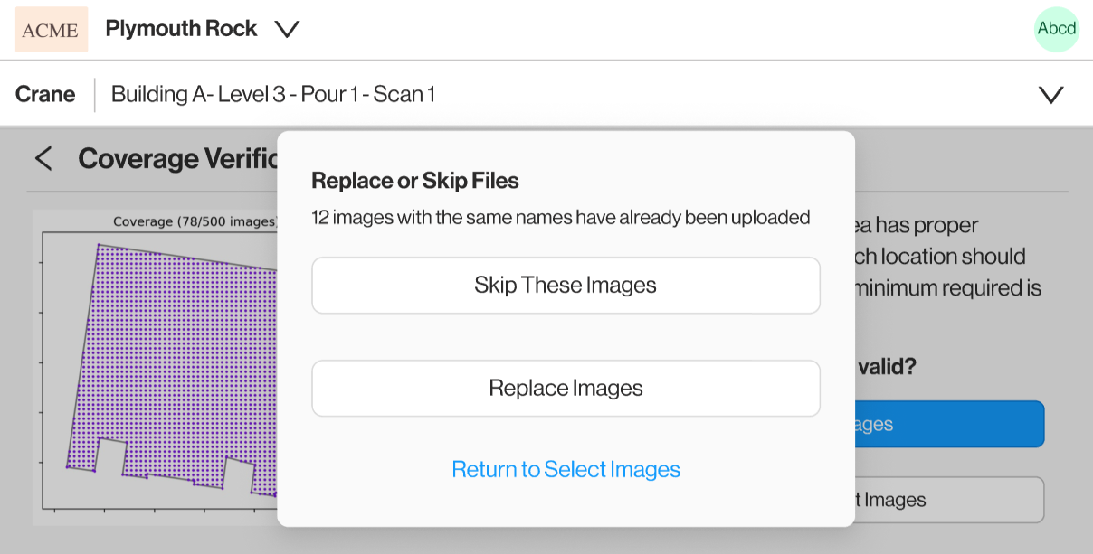This screenshot has height=554, width=1093.
Task: Click the Plymouth Rock project name
Action: click(181, 29)
